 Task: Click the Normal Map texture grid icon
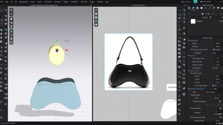click(221, 108)
